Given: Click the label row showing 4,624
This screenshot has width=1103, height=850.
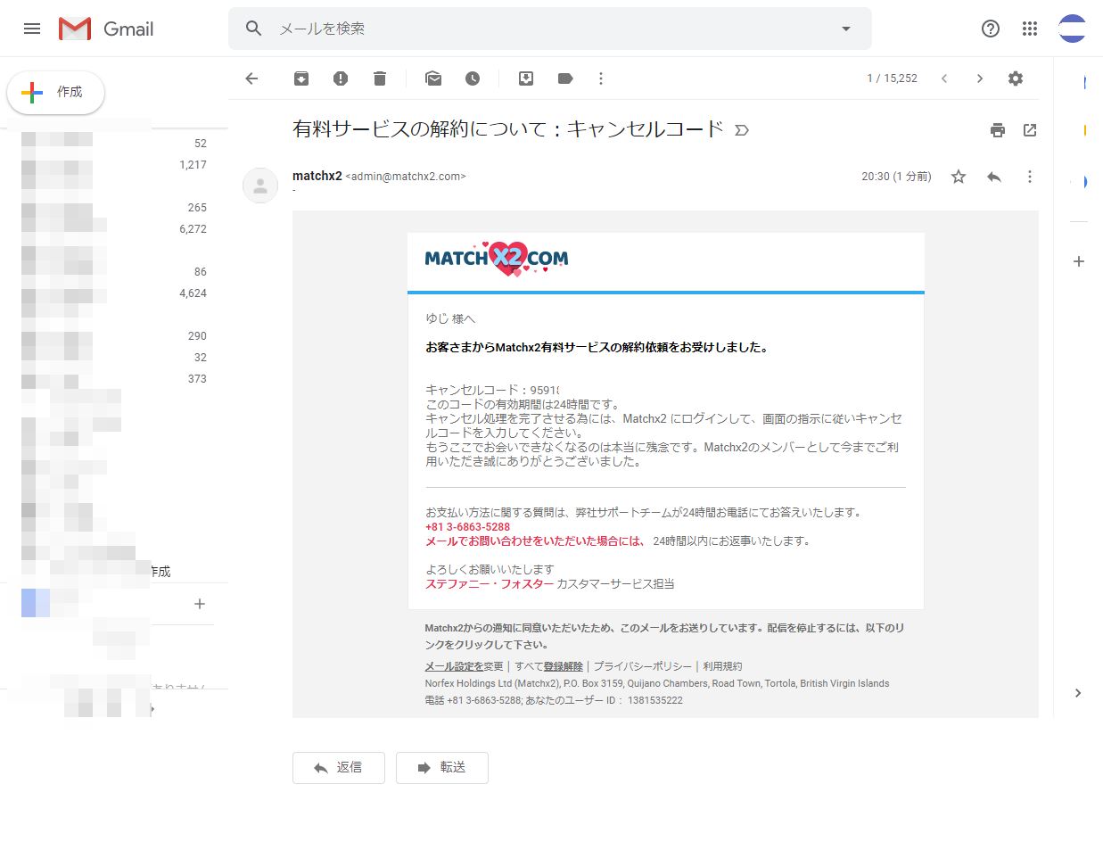Looking at the screenshot, I should tap(114, 293).
